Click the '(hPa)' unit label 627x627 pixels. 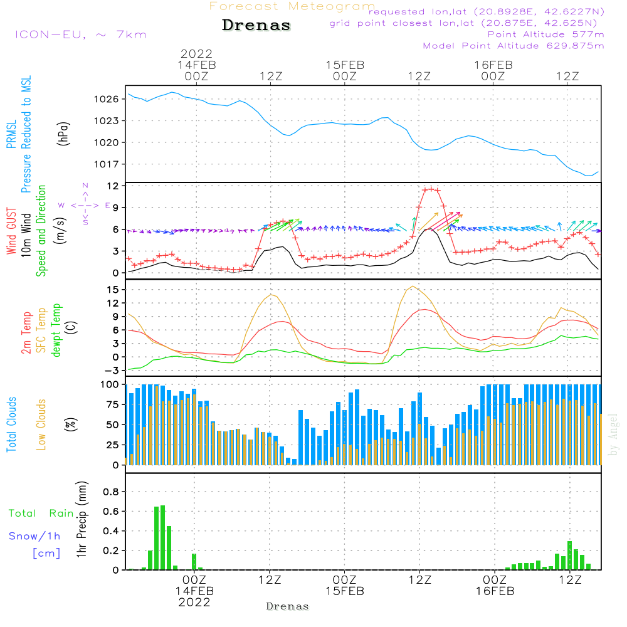coord(63,134)
